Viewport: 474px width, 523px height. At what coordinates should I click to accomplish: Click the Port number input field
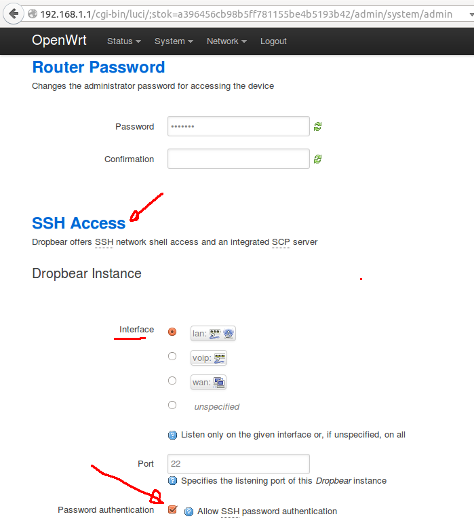pyautogui.click(x=238, y=464)
